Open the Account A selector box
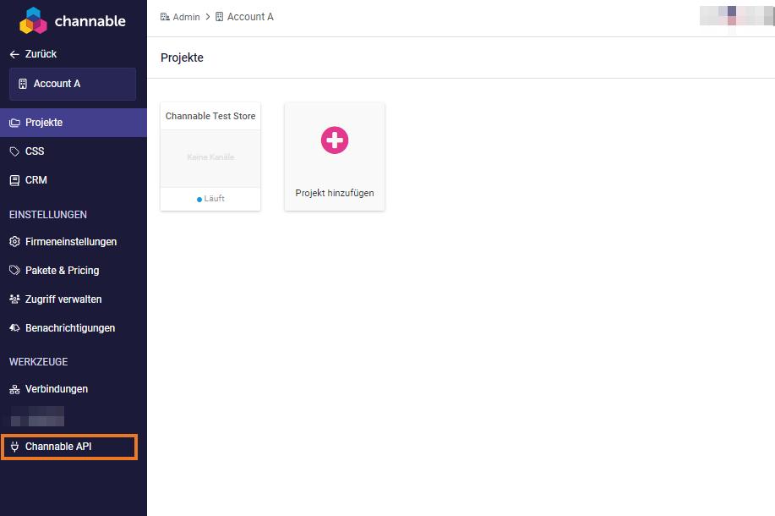The width and height of the screenshot is (775, 516). tap(73, 85)
